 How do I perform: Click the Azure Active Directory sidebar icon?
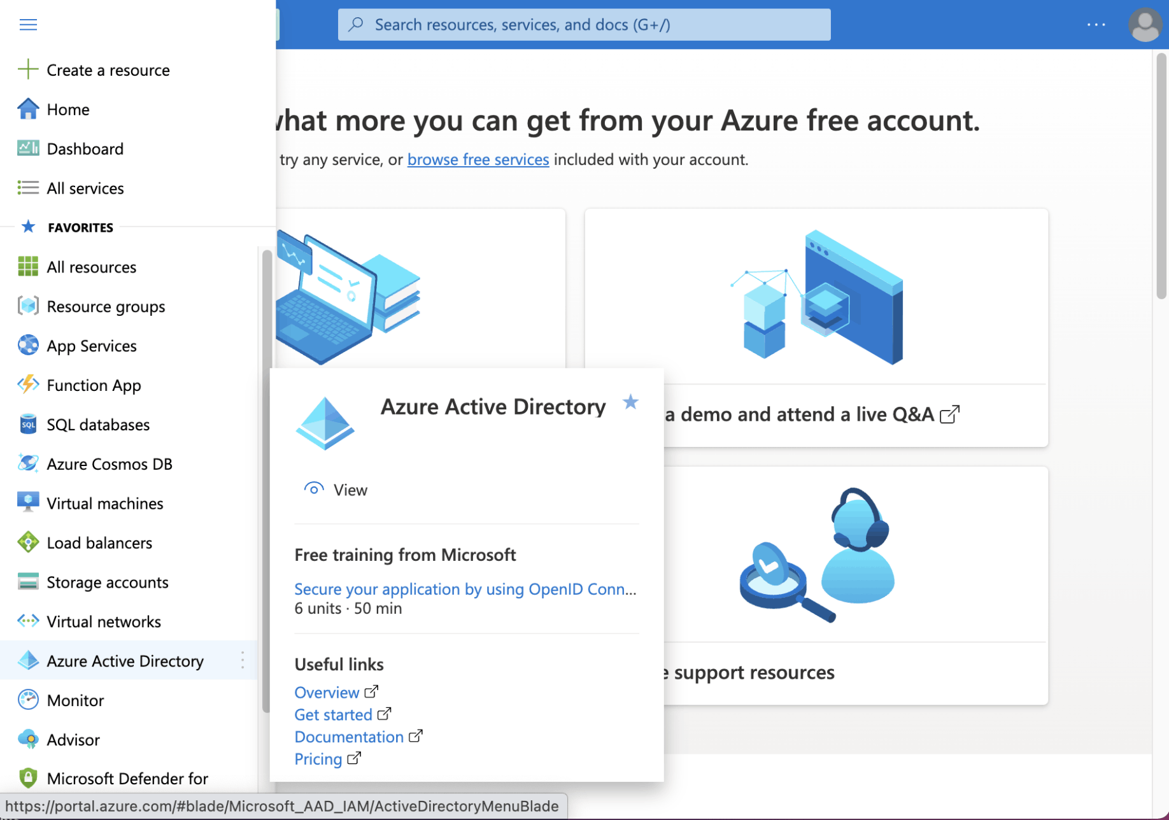pos(28,661)
